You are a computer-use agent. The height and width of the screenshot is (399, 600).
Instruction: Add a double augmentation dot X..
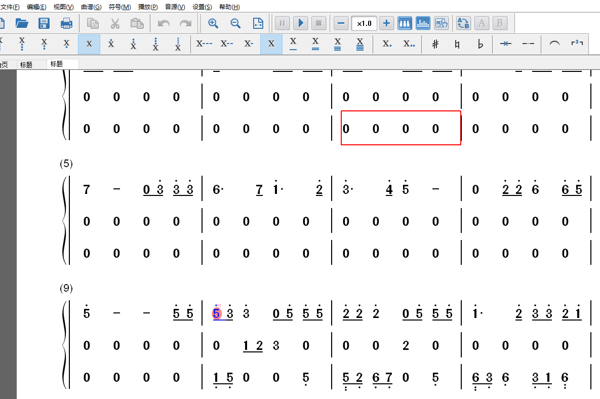pyautogui.click(x=409, y=44)
